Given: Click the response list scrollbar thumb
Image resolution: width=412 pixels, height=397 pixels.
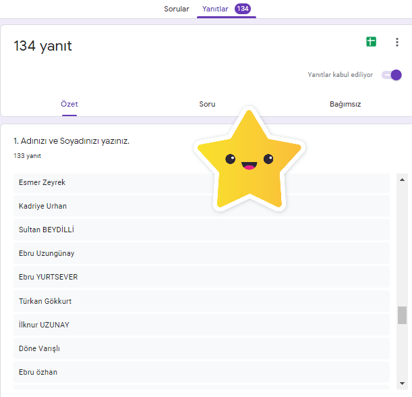Looking at the screenshot, I should [x=402, y=315].
